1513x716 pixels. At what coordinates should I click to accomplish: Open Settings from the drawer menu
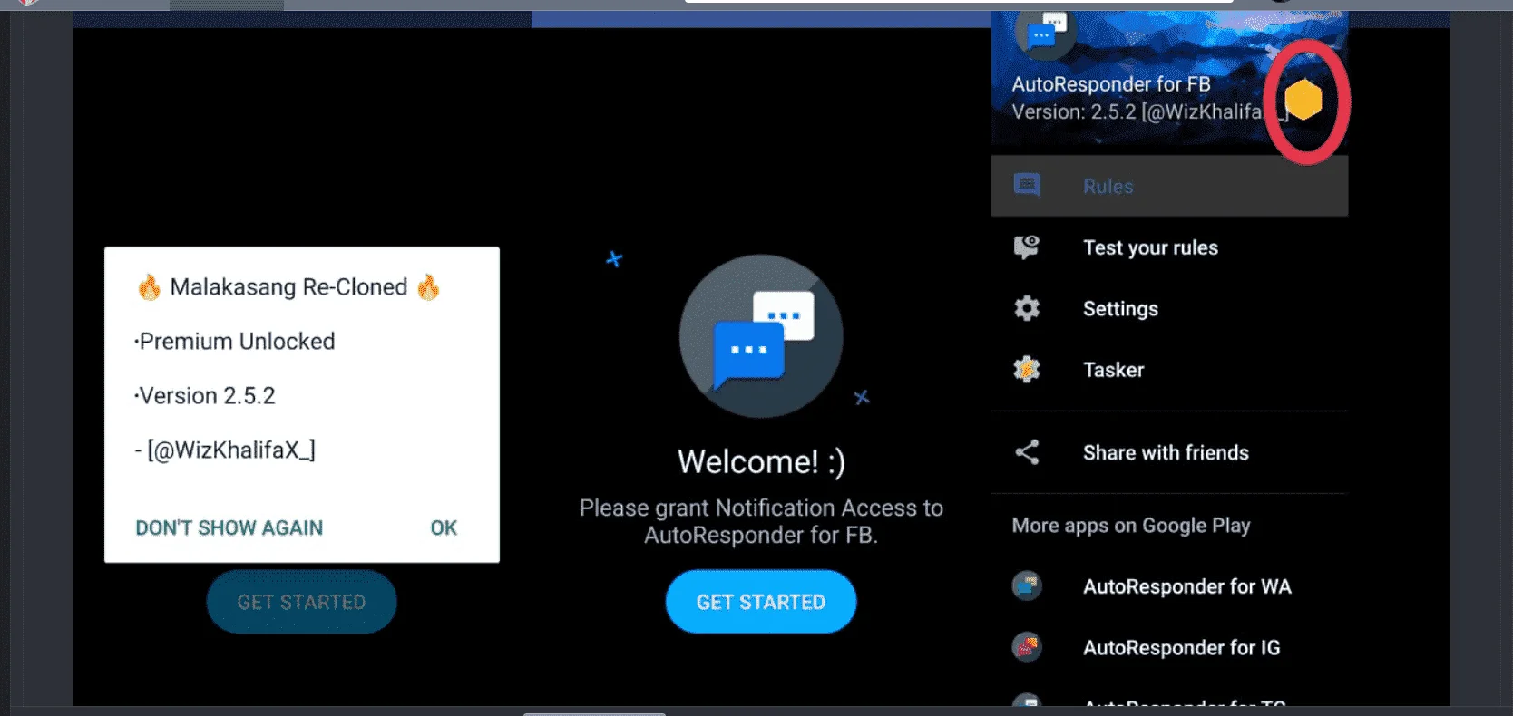(x=1169, y=308)
